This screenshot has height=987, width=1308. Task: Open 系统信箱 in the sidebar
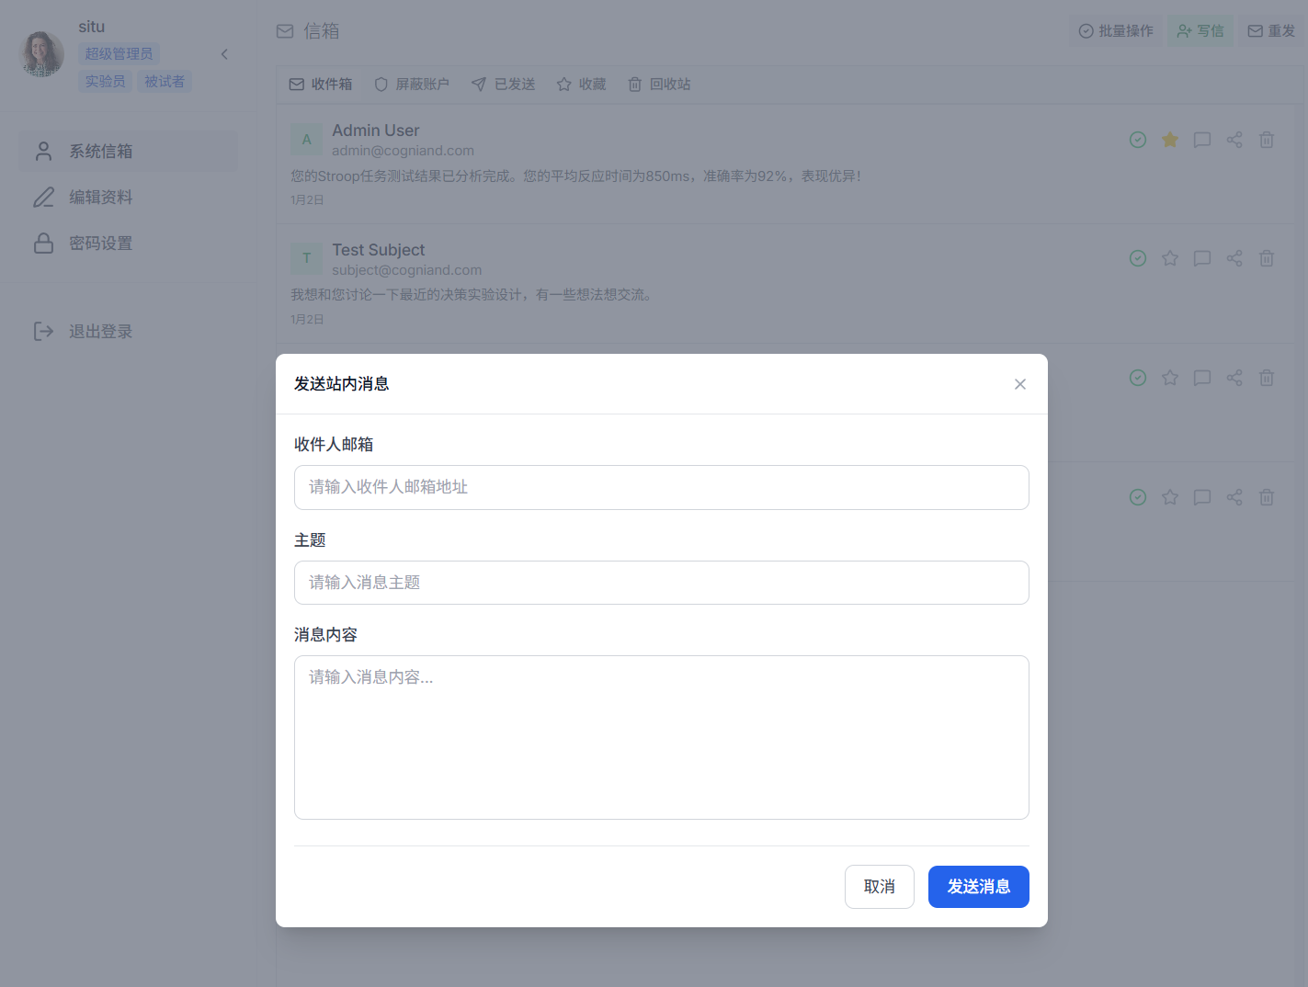click(x=129, y=152)
